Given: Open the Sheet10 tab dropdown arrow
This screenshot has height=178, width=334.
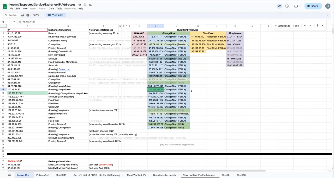Looking at the screenshot, I should point(248,175).
